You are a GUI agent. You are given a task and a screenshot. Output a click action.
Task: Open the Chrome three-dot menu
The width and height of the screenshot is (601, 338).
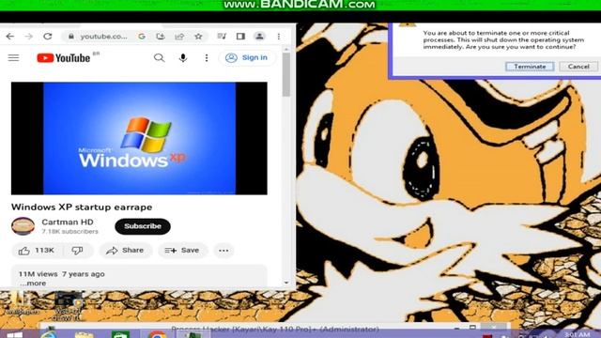click(x=279, y=37)
